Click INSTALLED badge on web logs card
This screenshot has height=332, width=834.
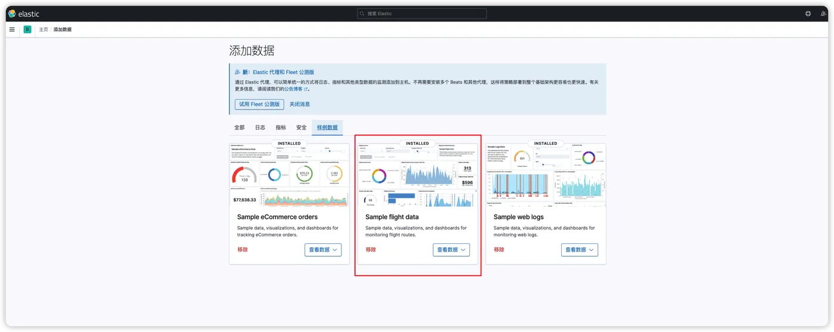[x=546, y=144]
